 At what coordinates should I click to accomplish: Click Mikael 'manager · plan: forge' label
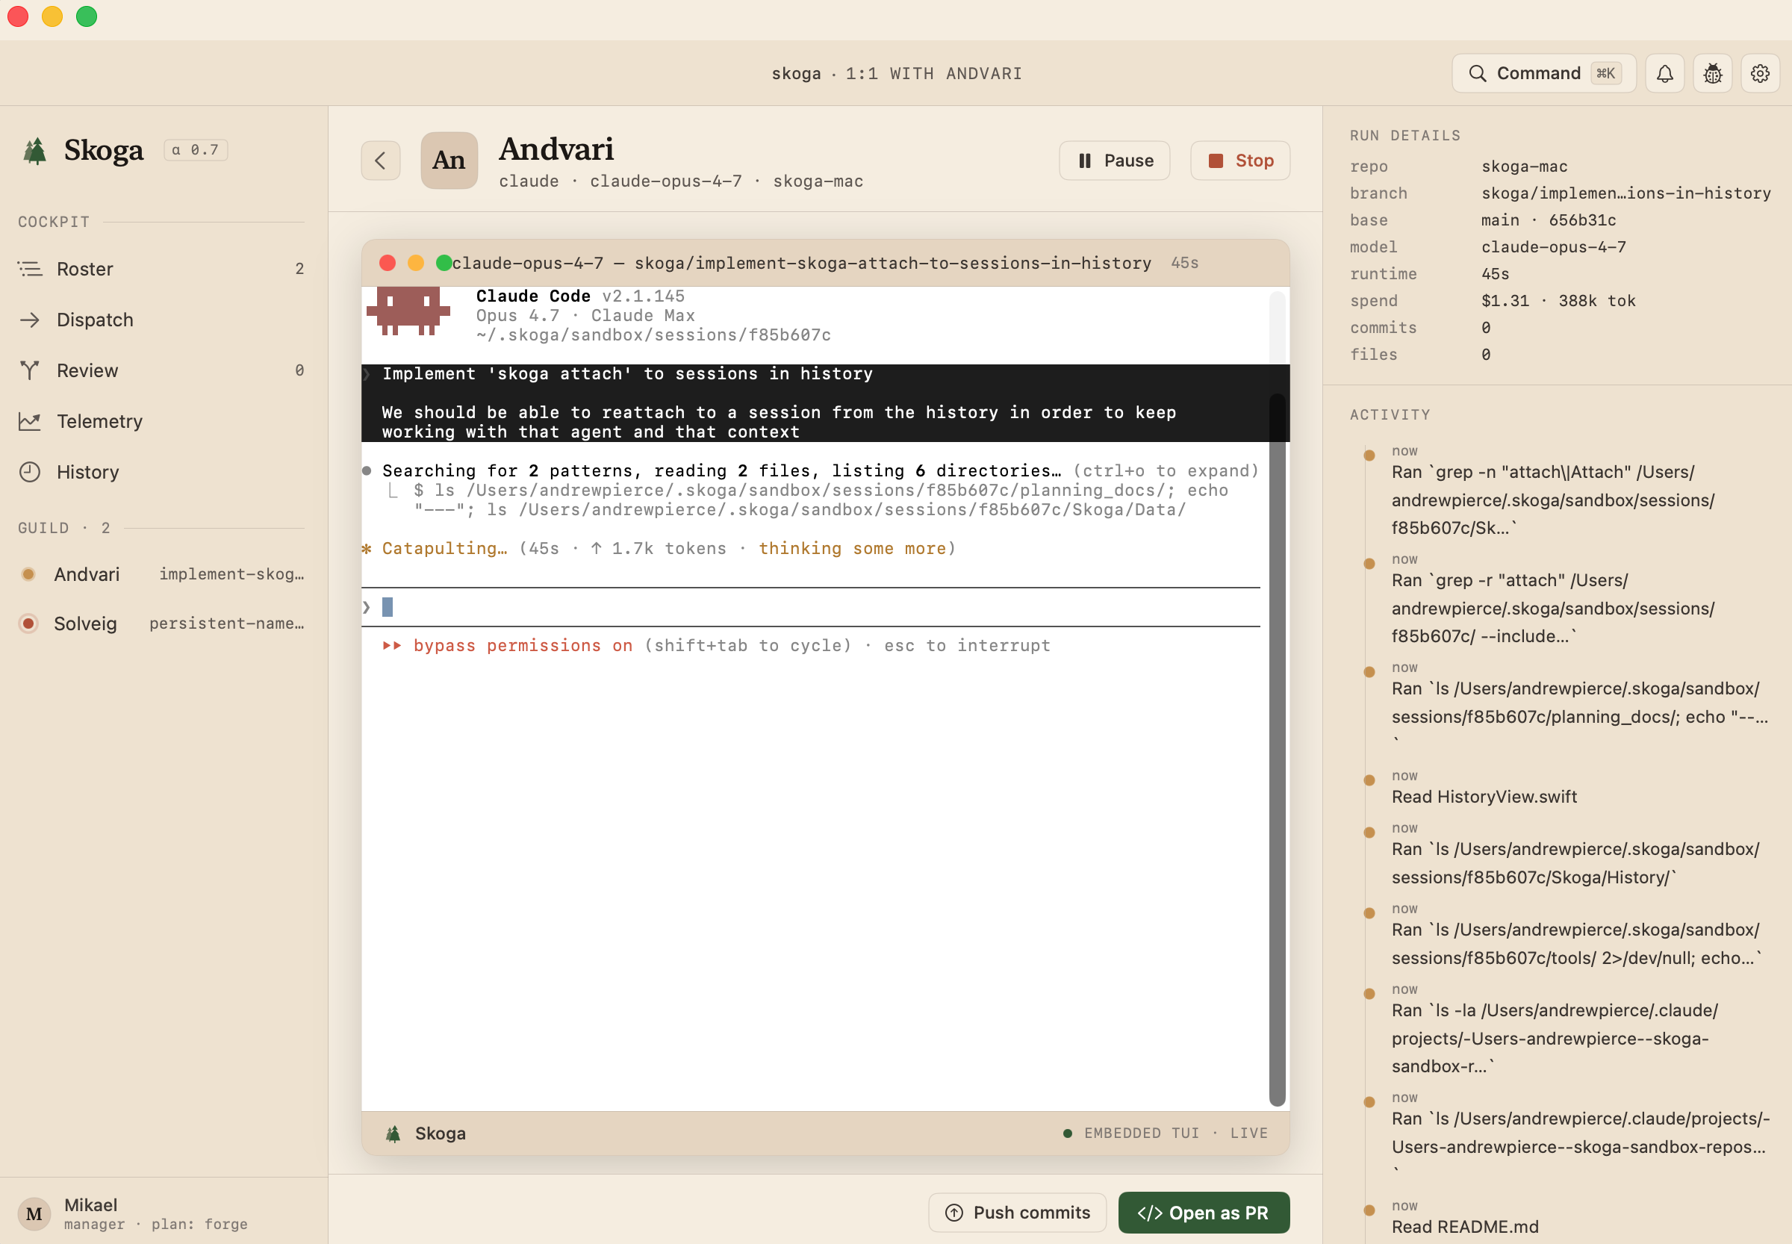156,1225
